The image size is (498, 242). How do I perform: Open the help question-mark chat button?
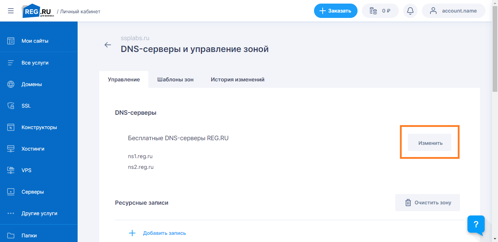point(476,225)
